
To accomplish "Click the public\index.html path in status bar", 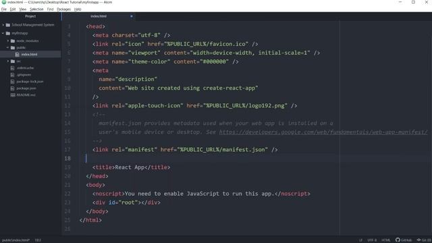I will [16, 240].
